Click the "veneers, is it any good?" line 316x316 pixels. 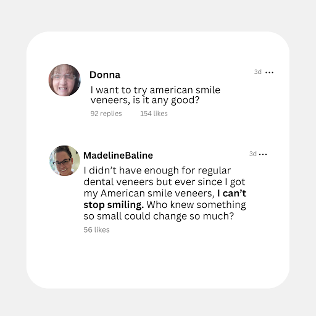click(145, 100)
